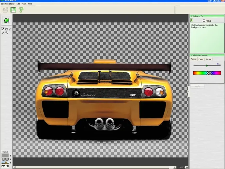The image size is (225, 169).
Task: Expand arrow next to checkerboard background
Action: (11, 159)
